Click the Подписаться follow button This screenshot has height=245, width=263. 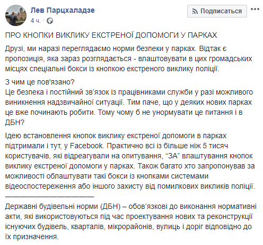click(217, 11)
